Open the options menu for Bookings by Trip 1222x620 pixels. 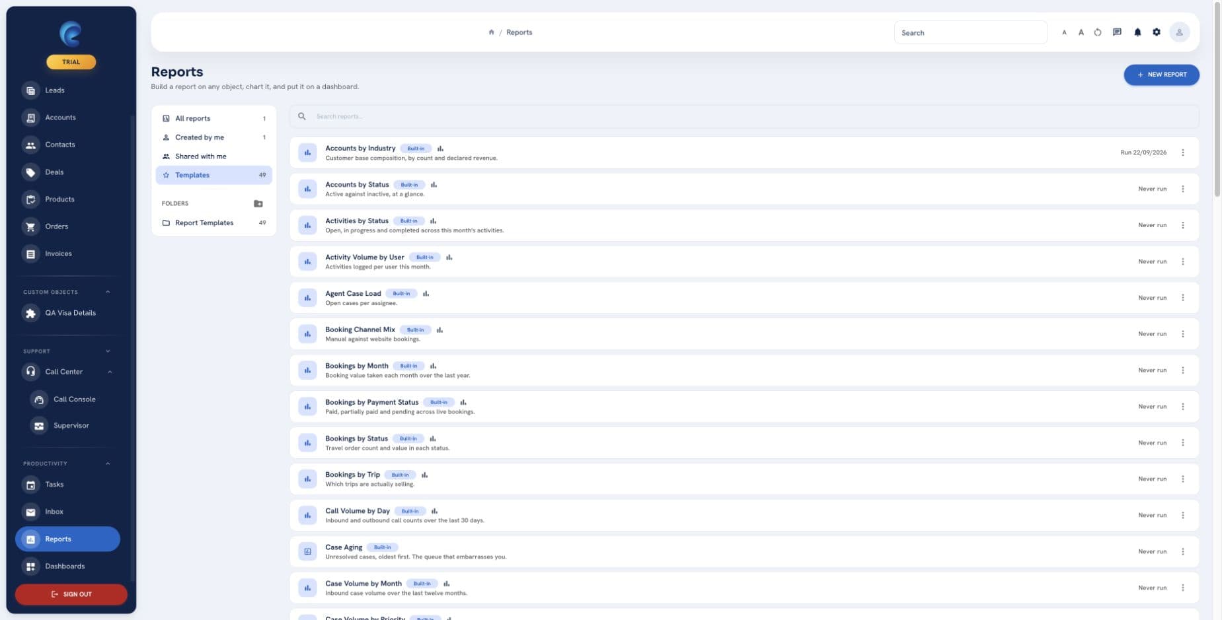1183,479
